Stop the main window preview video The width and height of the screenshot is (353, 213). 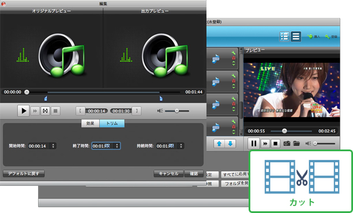pyautogui.click(x=275, y=144)
